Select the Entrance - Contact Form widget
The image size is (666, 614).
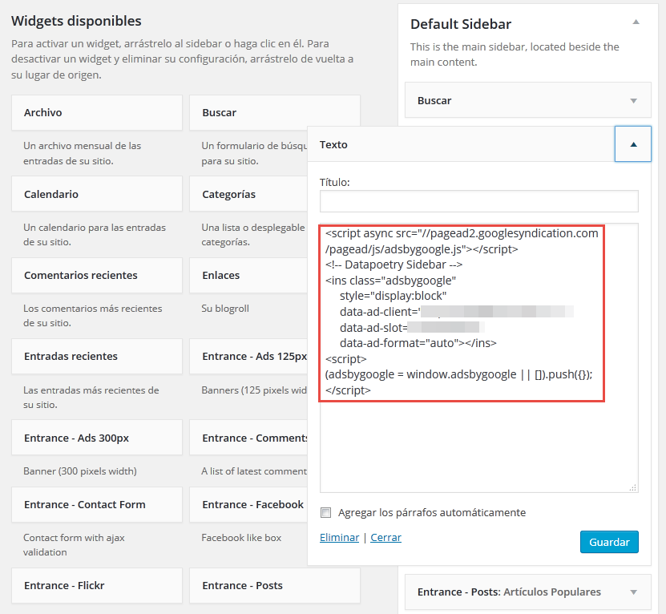point(97,505)
